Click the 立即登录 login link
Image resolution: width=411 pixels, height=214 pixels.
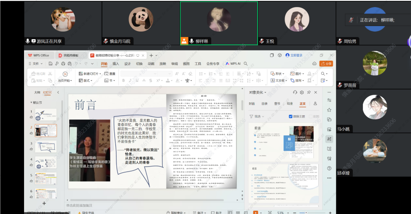coord(294,55)
